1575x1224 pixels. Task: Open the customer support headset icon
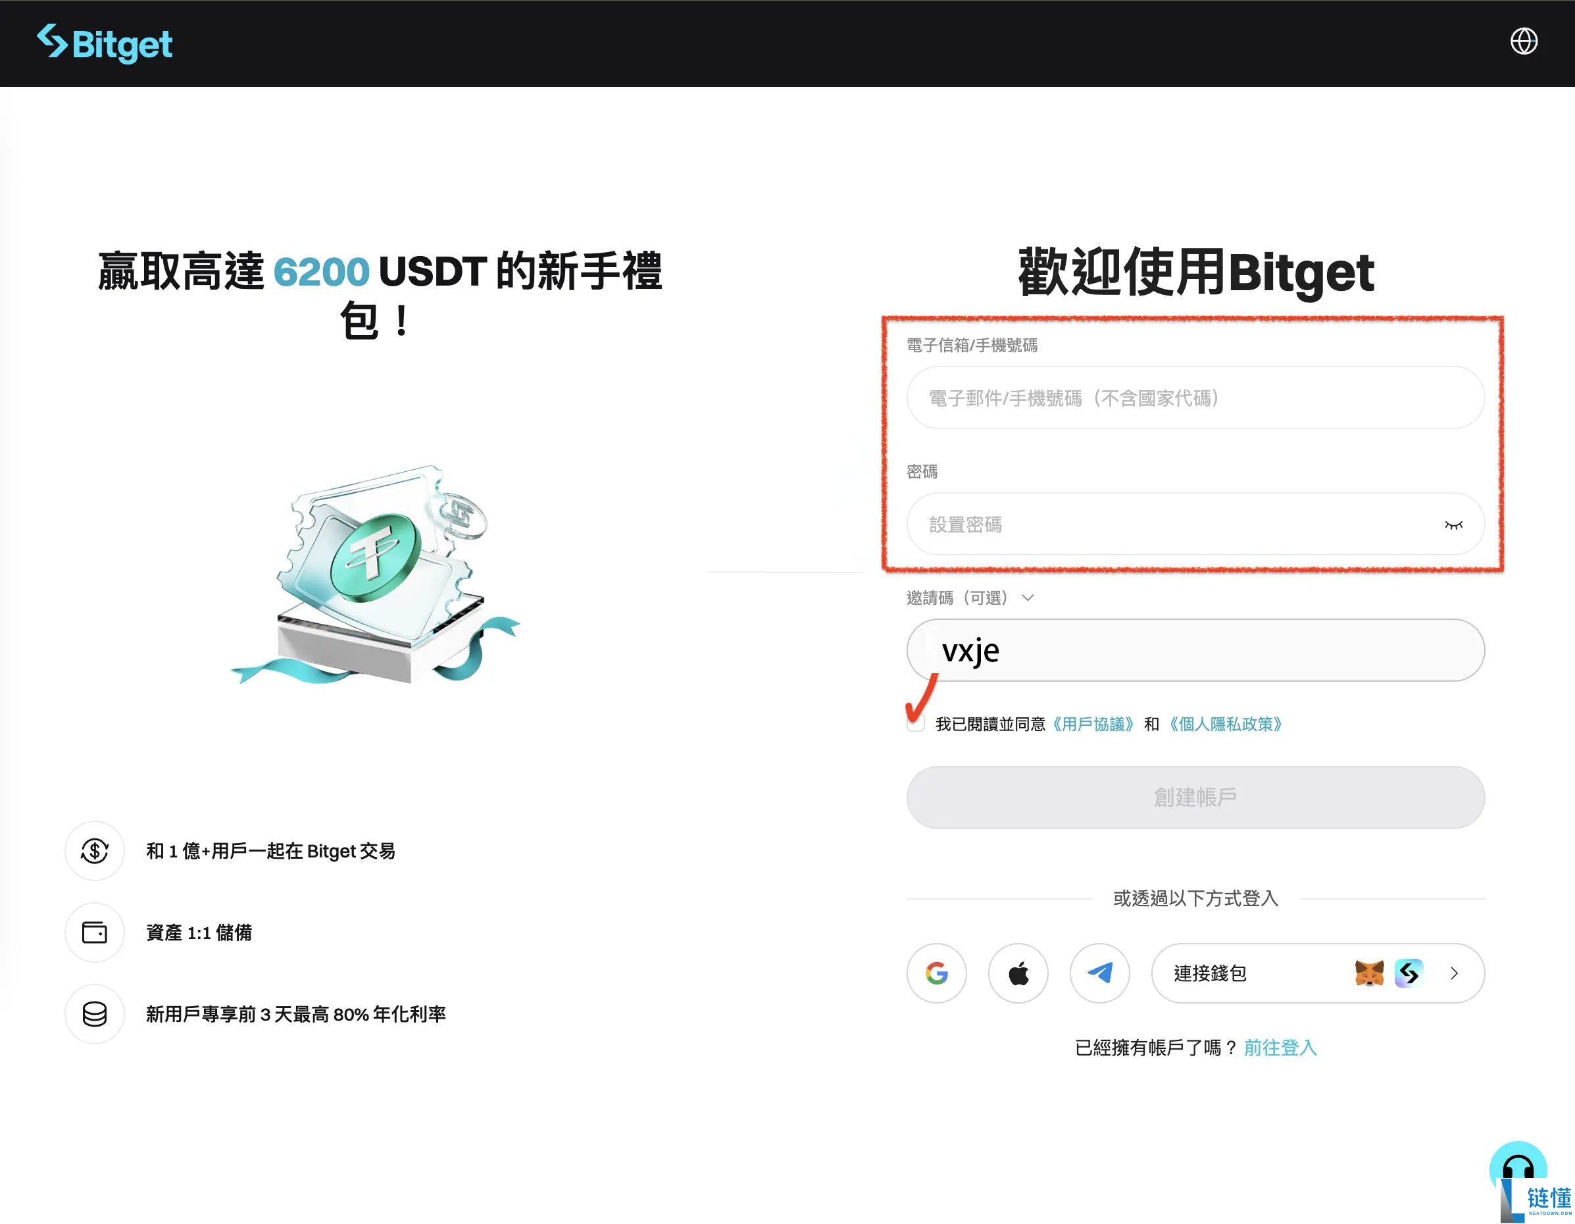click(1517, 1167)
